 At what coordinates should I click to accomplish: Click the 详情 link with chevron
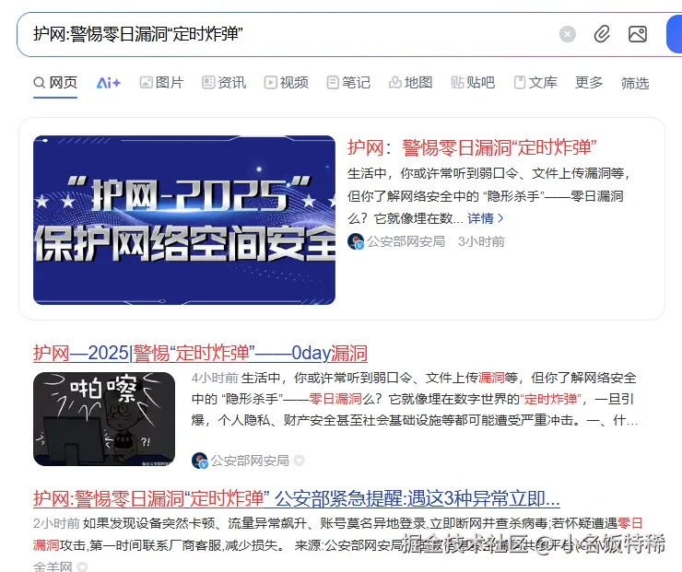(486, 218)
